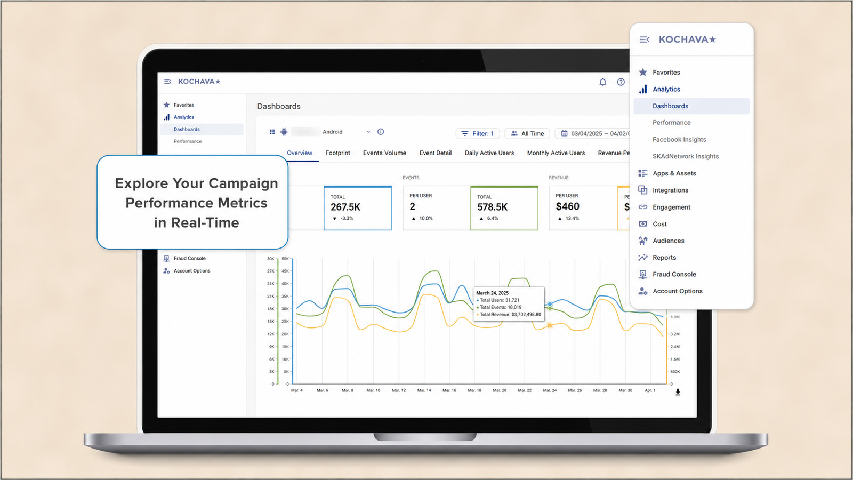Screen dimensions: 853x480
Task: Click the All Time audience button
Action: 527,133
